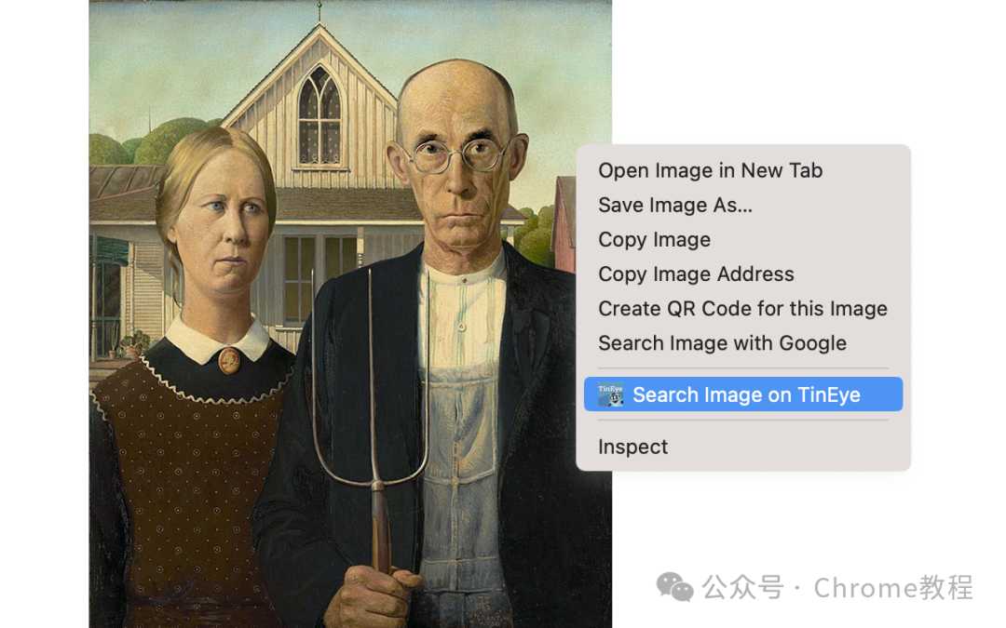Click the red barn beside the menu
This screenshot has width=1006, height=628.
point(564,222)
